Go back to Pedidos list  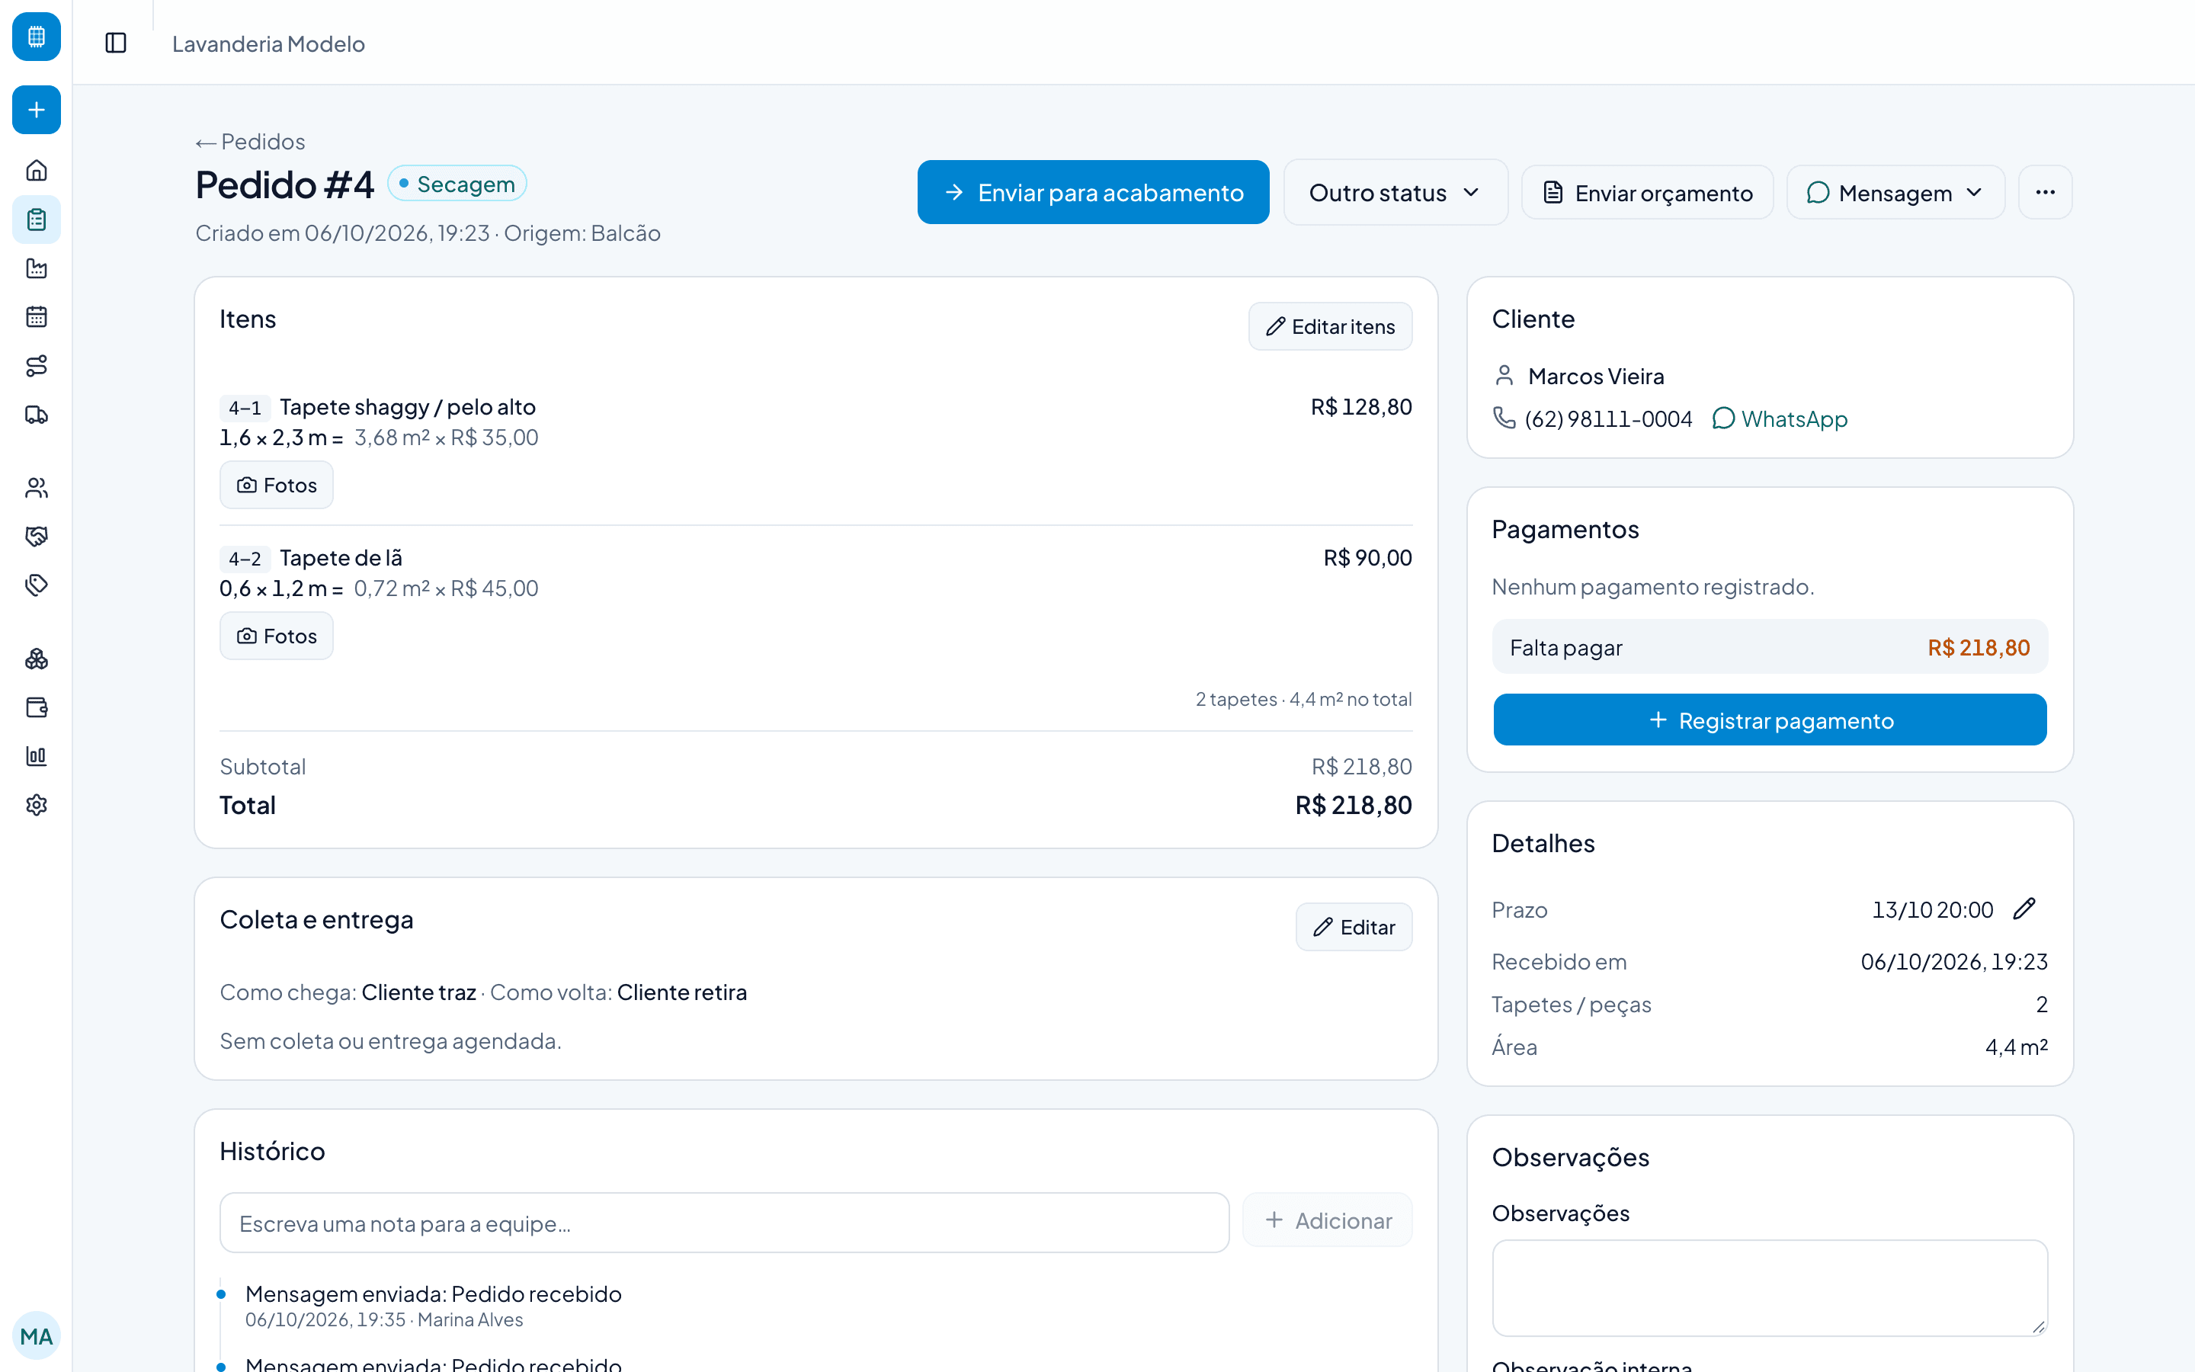(250, 142)
